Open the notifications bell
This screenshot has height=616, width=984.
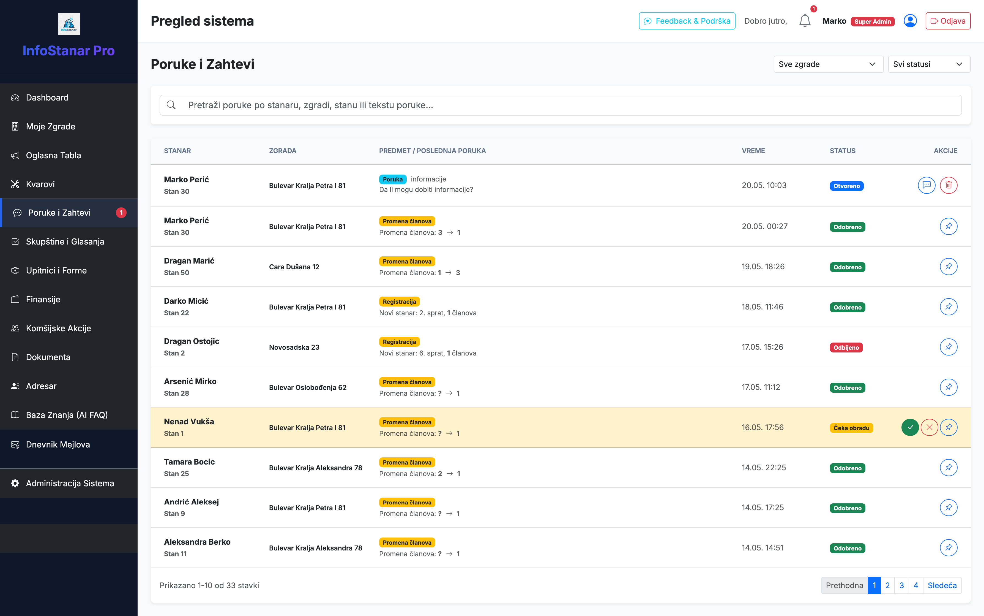click(x=805, y=21)
